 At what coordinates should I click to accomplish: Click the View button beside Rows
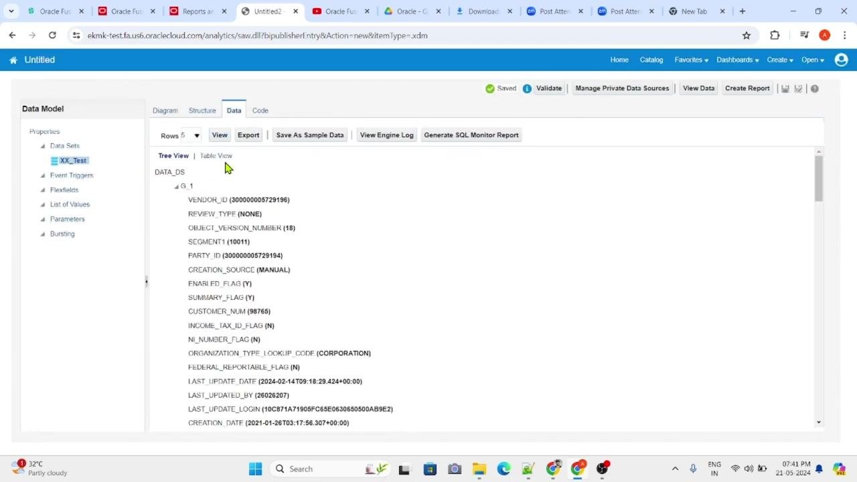220,135
